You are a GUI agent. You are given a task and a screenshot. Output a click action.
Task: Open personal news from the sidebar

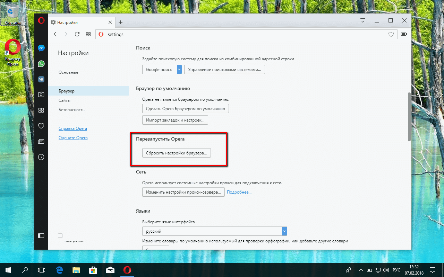click(x=41, y=141)
